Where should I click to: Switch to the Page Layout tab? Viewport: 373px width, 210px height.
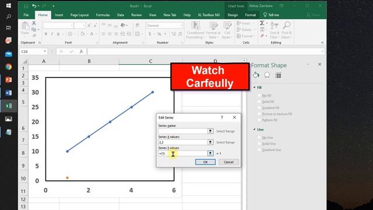tap(79, 15)
